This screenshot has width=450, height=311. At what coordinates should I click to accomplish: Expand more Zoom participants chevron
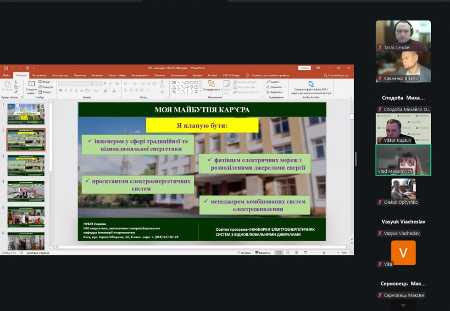click(403, 305)
